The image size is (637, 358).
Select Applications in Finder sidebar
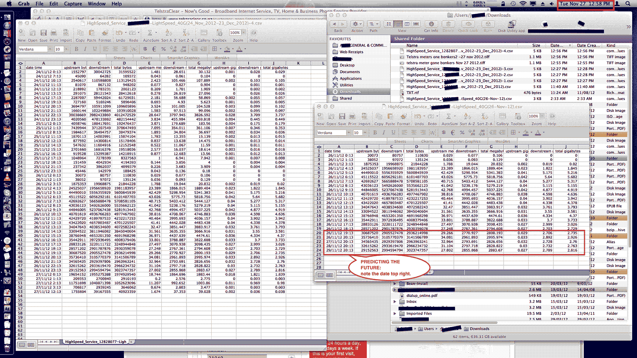350,78
